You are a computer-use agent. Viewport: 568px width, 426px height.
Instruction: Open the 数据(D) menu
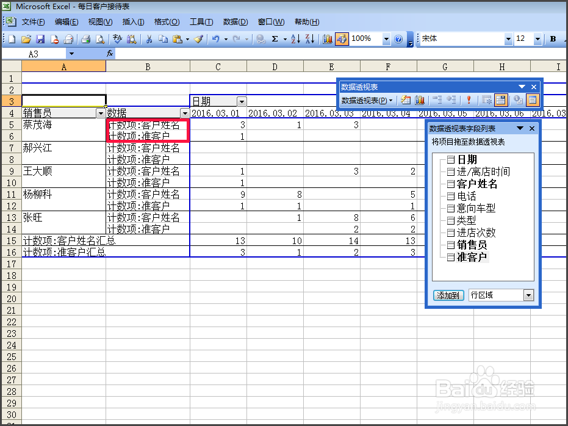[235, 22]
